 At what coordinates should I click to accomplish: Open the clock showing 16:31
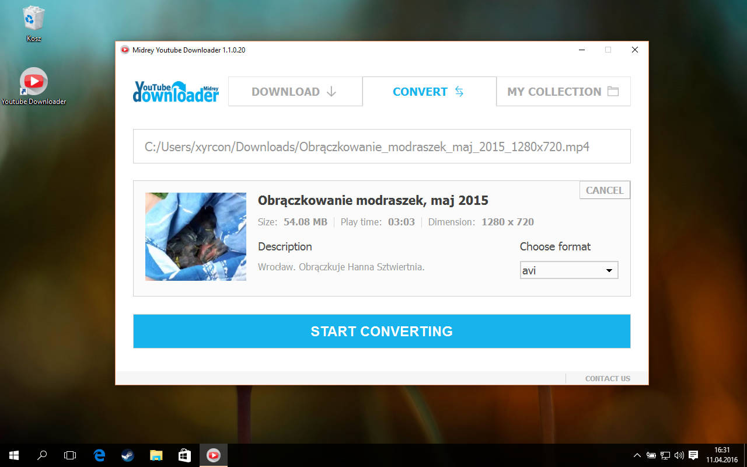click(x=722, y=455)
